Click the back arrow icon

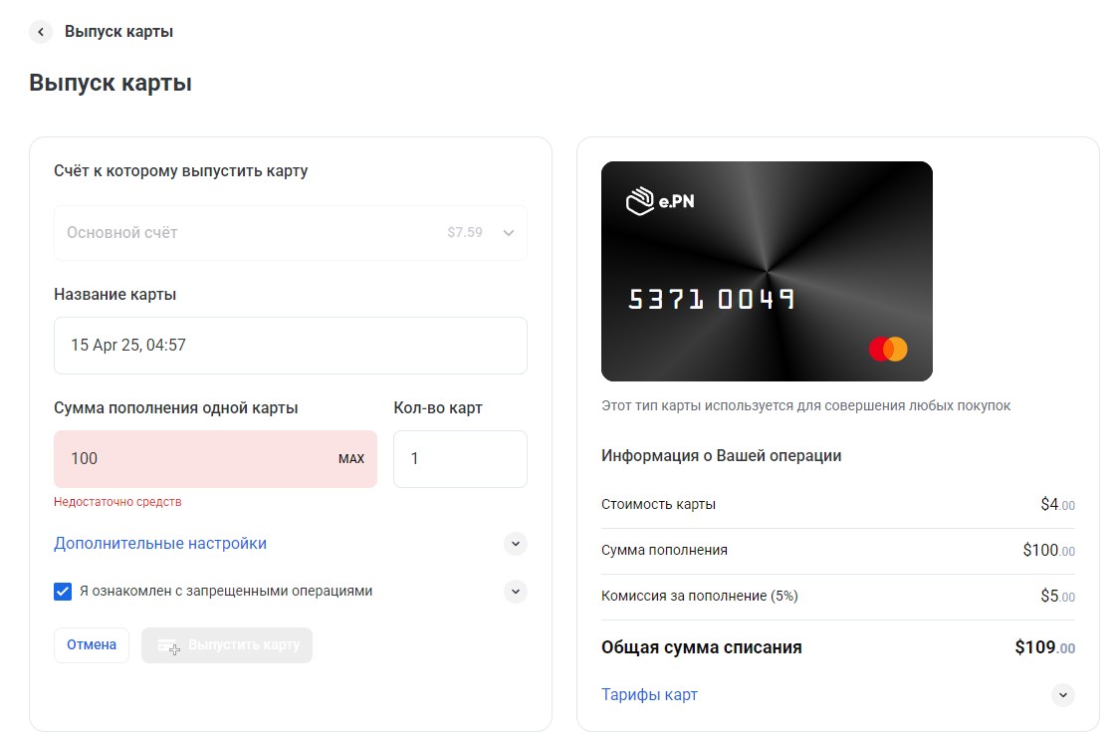[41, 32]
